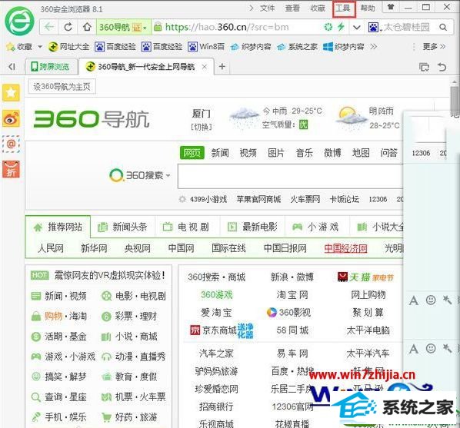Open the mail @ icon in the sidebar
Viewport: 460px width, 428px height.
coord(11,144)
